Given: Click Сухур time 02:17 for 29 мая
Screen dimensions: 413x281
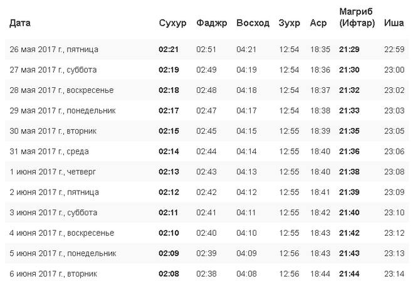Looking at the screenshot, I should (x=169, y=110).
